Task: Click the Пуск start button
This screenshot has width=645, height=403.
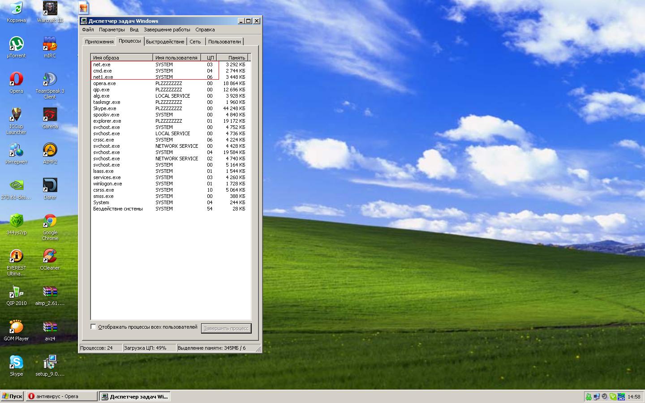Action: [12, 396]
